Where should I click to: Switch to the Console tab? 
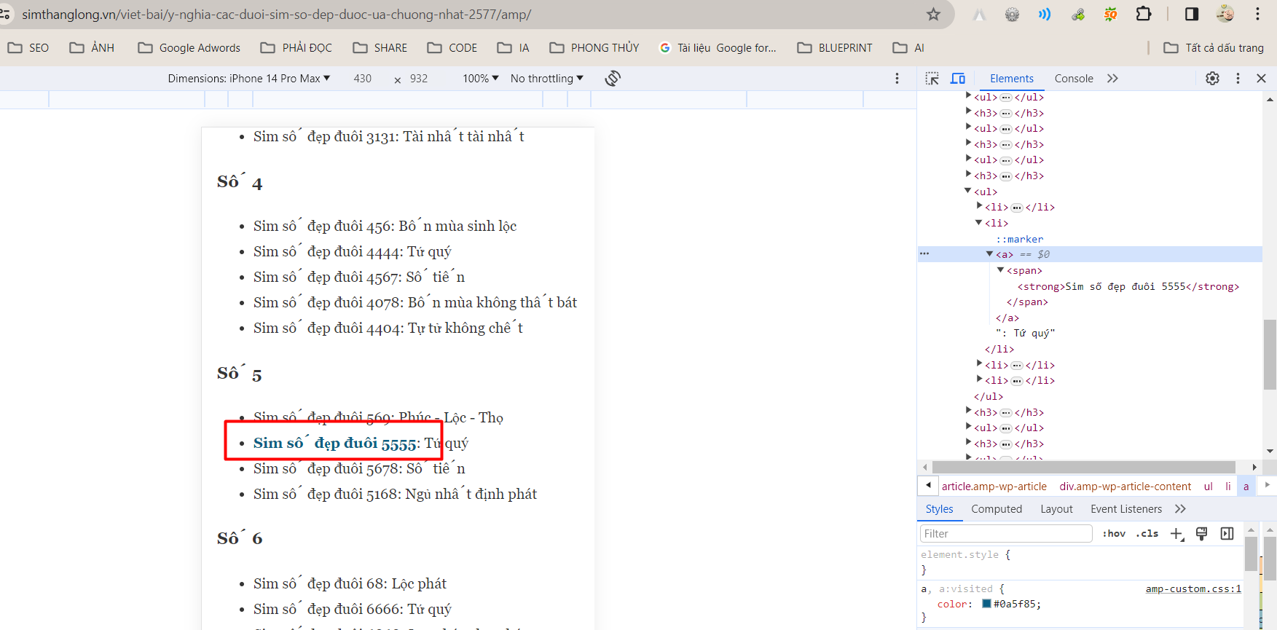point(1074,78)
